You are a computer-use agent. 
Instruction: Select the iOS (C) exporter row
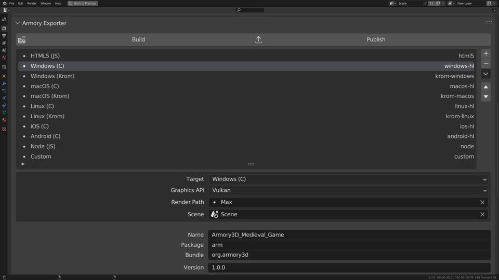[246, 127]
